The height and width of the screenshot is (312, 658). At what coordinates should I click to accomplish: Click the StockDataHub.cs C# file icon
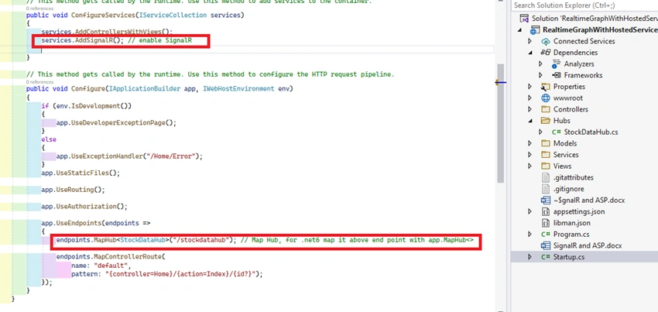[x=557, y=132]
